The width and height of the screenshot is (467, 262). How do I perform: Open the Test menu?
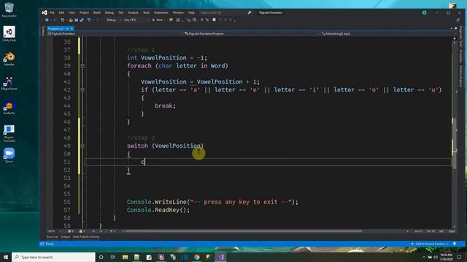[120, 12]
